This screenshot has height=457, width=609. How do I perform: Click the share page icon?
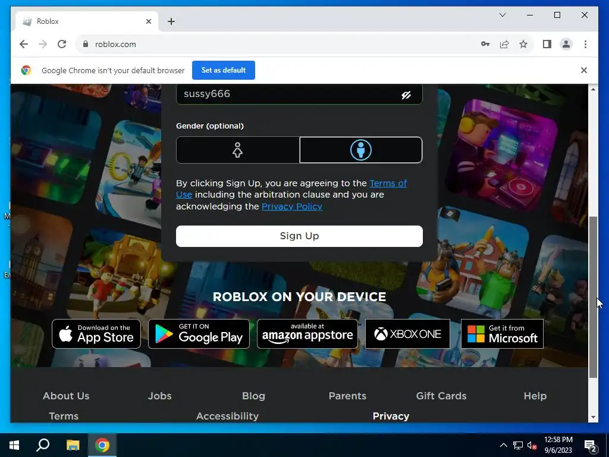tap(504, 44)
